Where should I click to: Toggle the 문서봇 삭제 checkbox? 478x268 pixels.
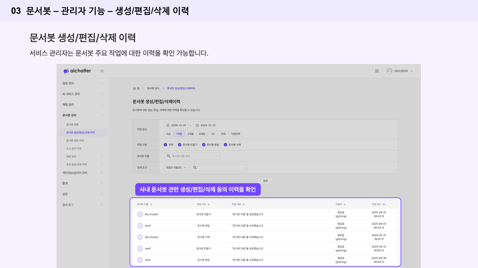pyautogui.click(x=226, y=145)
